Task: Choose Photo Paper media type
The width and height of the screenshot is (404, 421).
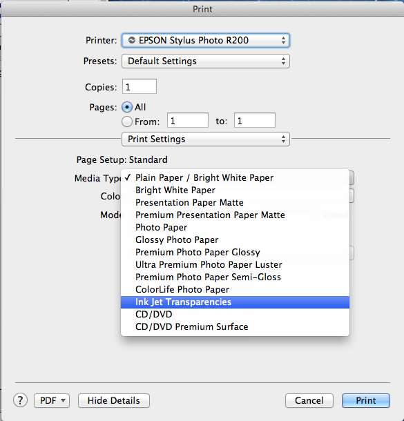Action: (235, 228)
